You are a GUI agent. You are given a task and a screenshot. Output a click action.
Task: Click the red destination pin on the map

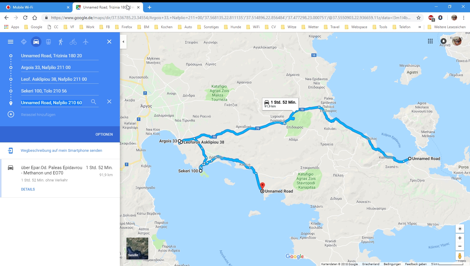[x=262, y=186]
